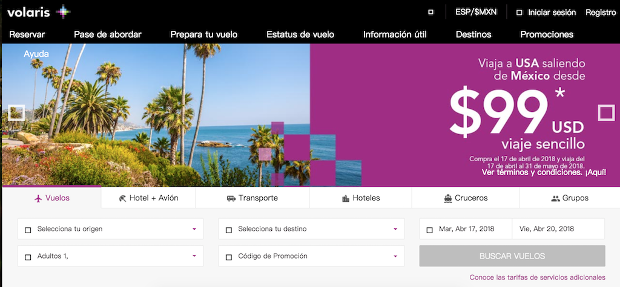This screenshot has height=287, width=620.
Task: Pick departure date Mar, Abr 17, 2018
Action: click(x=466, y=228)
